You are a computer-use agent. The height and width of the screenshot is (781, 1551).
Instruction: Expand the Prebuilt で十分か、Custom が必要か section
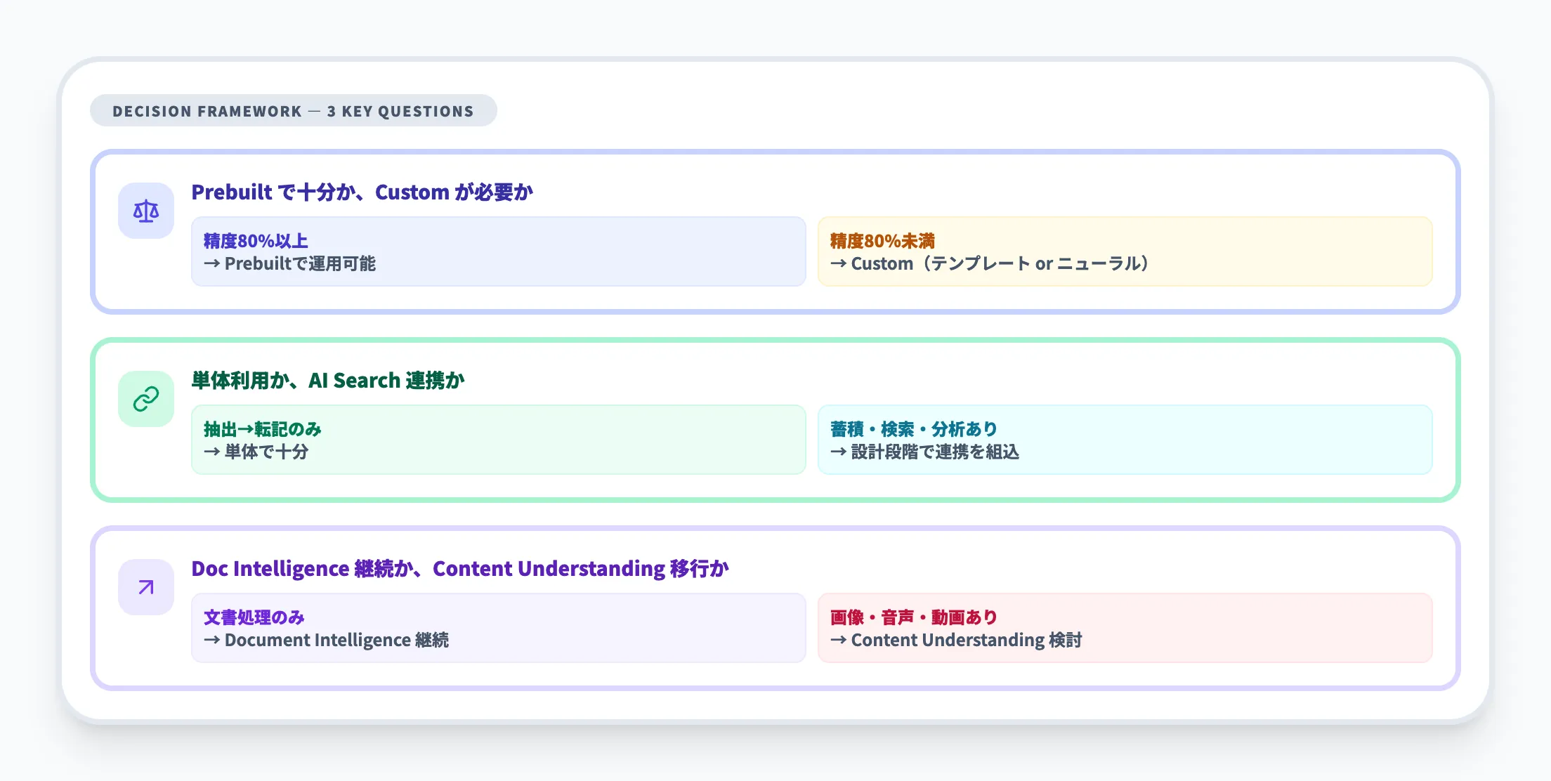point(362,192)
